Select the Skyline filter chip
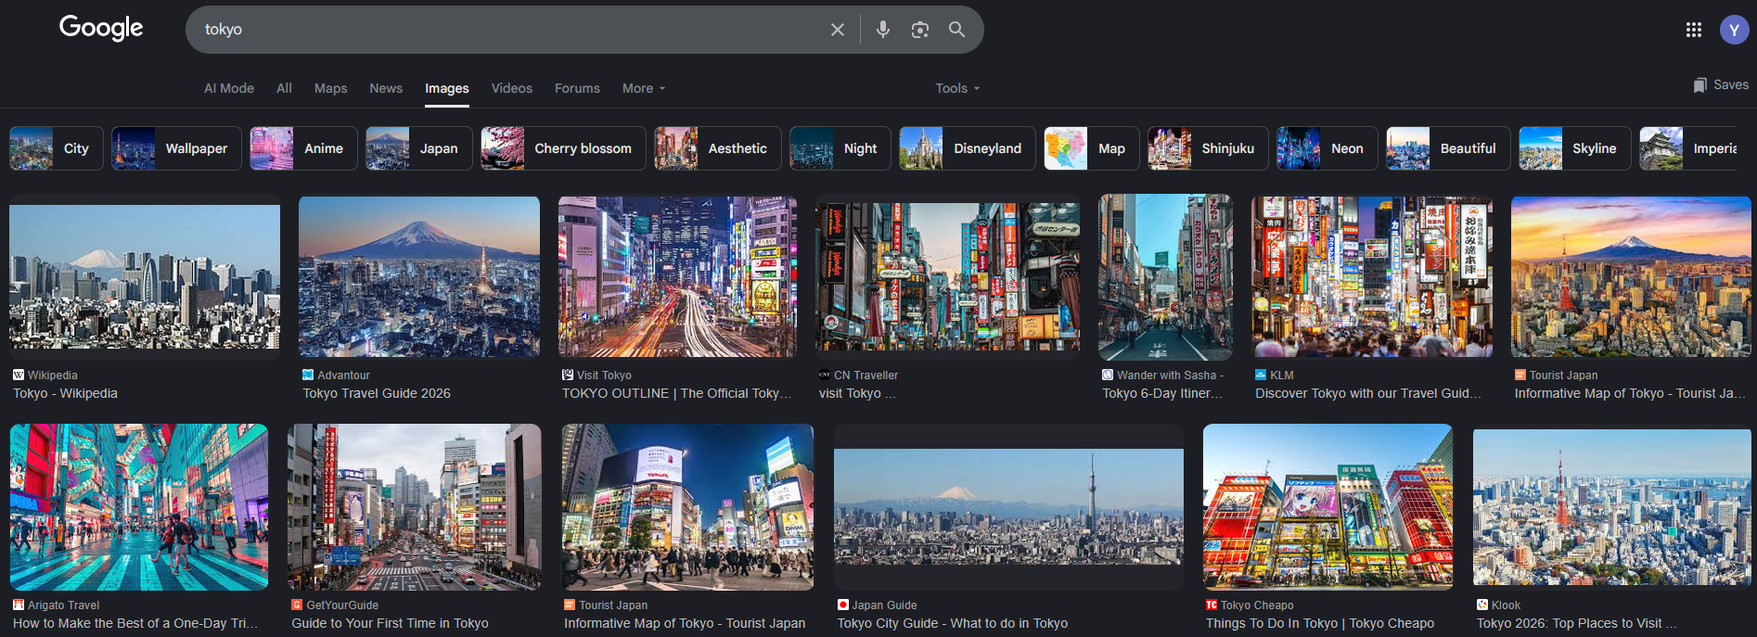This screenshot has height=637, width=1757. tap(1575, 148)
